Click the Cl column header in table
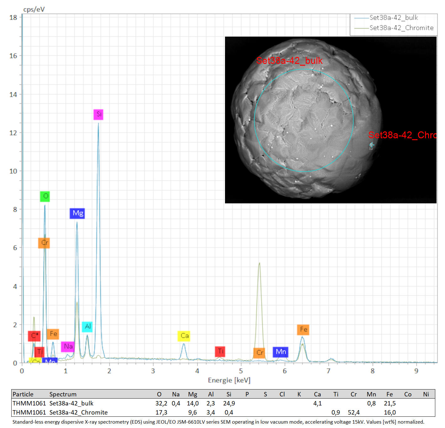Image resolution: width=445 pixels, height=428 pixels. tap(282, 394)
